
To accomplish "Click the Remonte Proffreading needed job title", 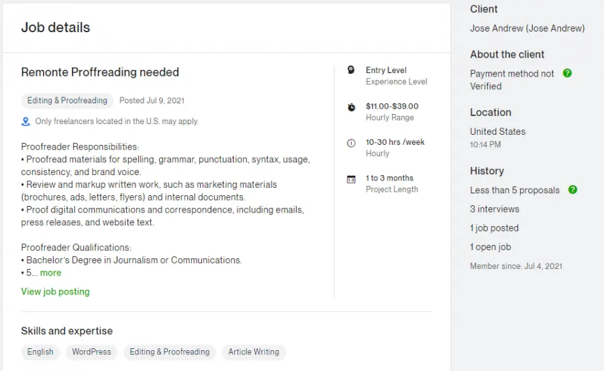I will click(x=100, y=72).
